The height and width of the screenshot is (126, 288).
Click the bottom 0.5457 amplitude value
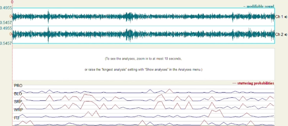click(x=6, y=43)
